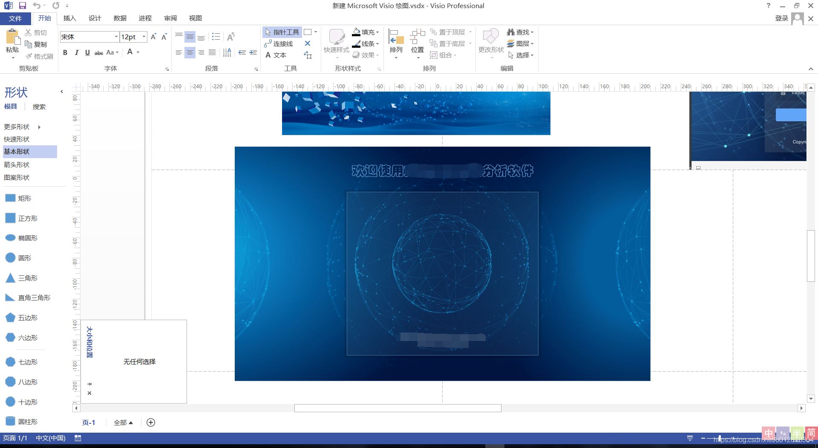Toggle Italic text formatting
818x448 pixels.
click(76, 52)
